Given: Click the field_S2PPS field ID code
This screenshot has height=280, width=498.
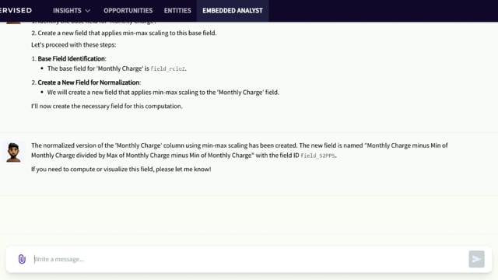Looking at the screenshot, I should [317, 156].
